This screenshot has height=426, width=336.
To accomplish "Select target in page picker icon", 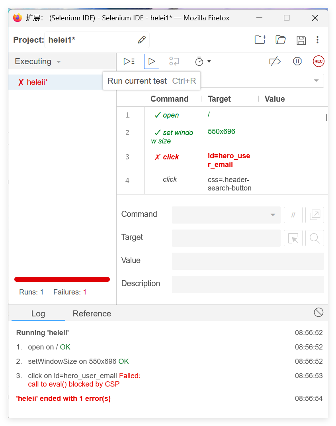I will pyautogui.click(x=293, y=238).
